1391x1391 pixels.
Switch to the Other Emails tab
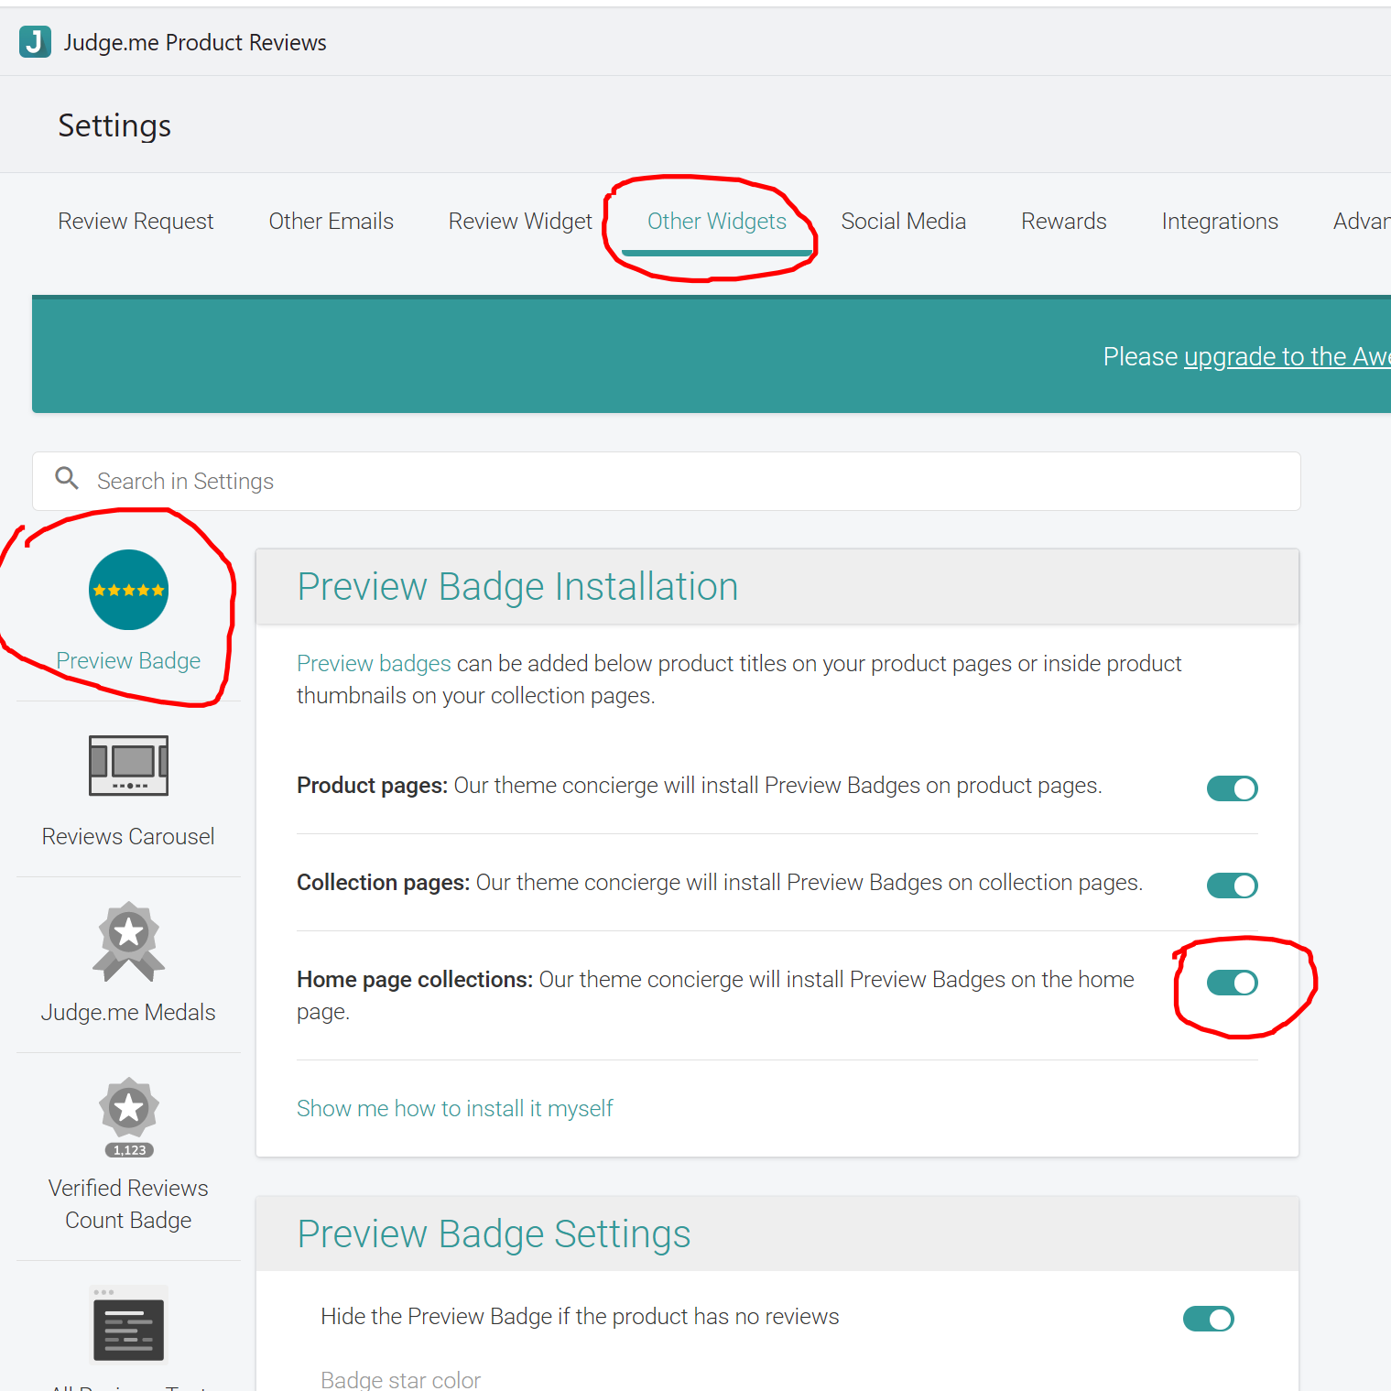tap(331, 222)
